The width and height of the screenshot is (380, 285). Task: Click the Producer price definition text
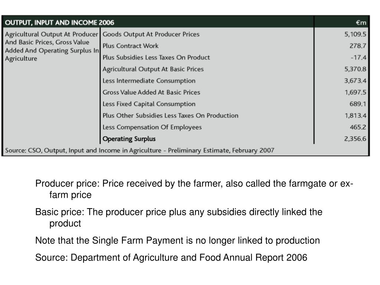194,189
